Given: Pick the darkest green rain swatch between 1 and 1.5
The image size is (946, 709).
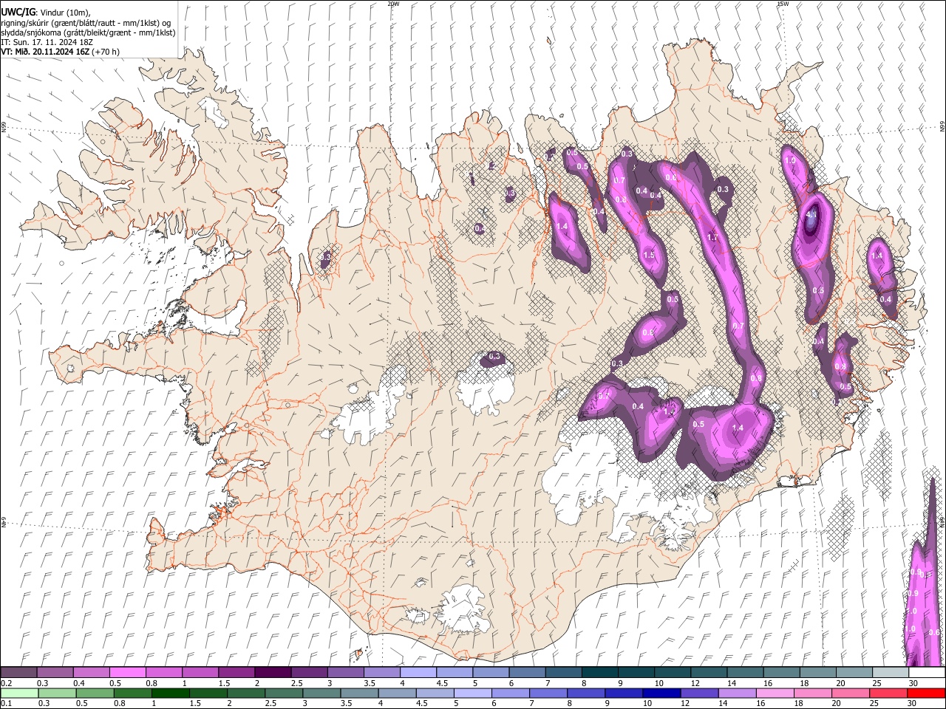Looking at the screenshot, I should click(x=171, y=693).
